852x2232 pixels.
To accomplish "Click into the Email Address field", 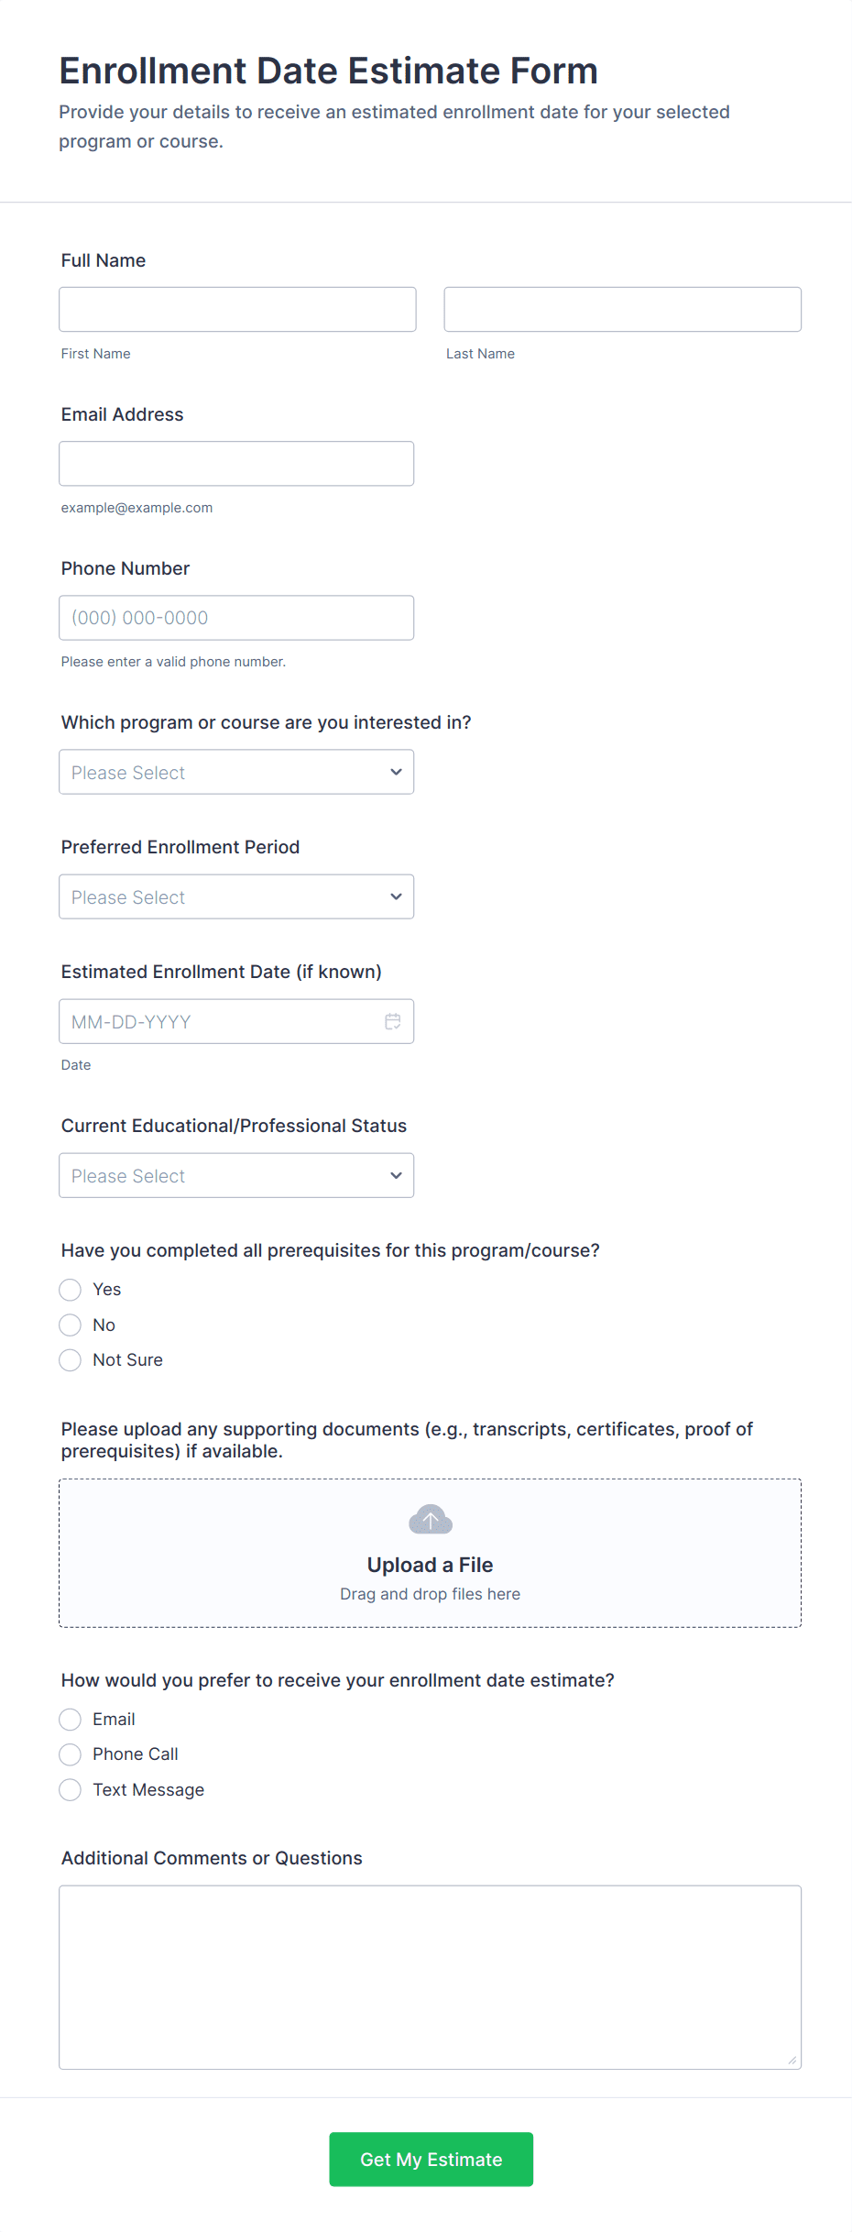I will 236,464.
